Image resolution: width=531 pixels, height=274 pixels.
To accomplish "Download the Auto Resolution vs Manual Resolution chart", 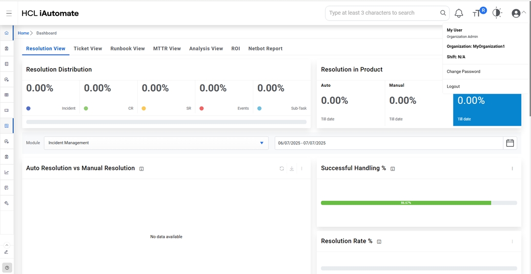I will coord(291,168).
